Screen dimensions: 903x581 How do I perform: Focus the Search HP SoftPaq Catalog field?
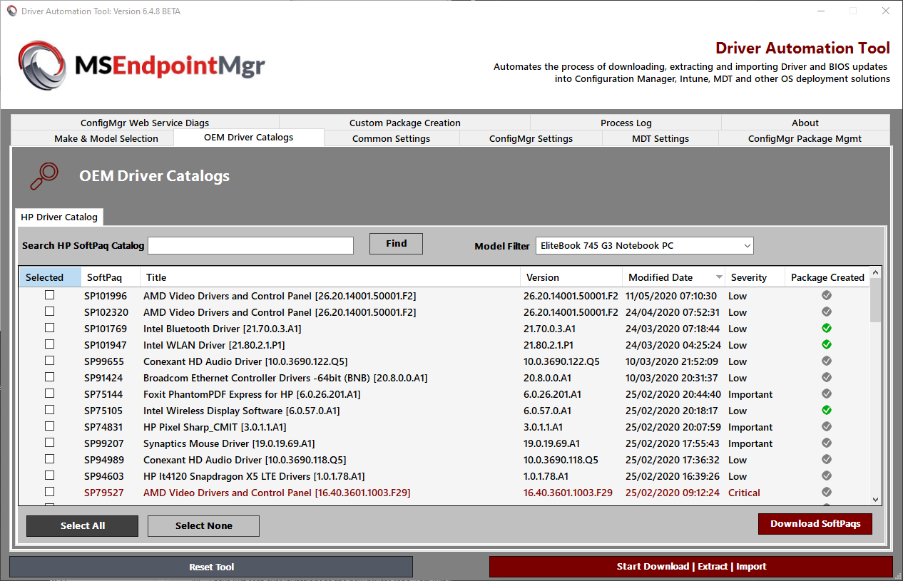point(250,246)
